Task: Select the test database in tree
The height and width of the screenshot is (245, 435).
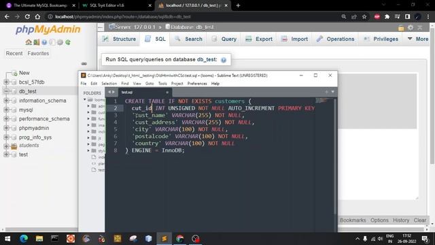Action: (x=23, y=154)
